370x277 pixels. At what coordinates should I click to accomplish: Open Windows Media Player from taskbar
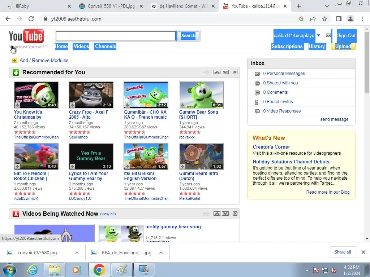coord(76,270)
